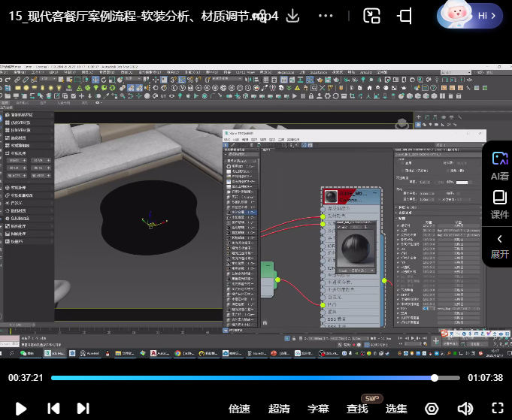Click the 查找 search button
The height and width of the screenshot is (420, 512).
pyautogui.click(x=357, y=409)
